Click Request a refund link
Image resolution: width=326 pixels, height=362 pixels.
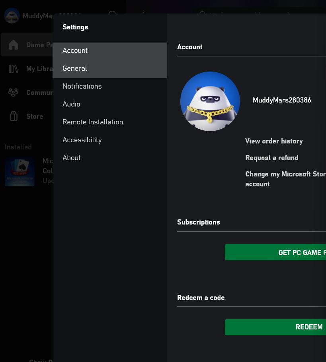coord(271,158)
